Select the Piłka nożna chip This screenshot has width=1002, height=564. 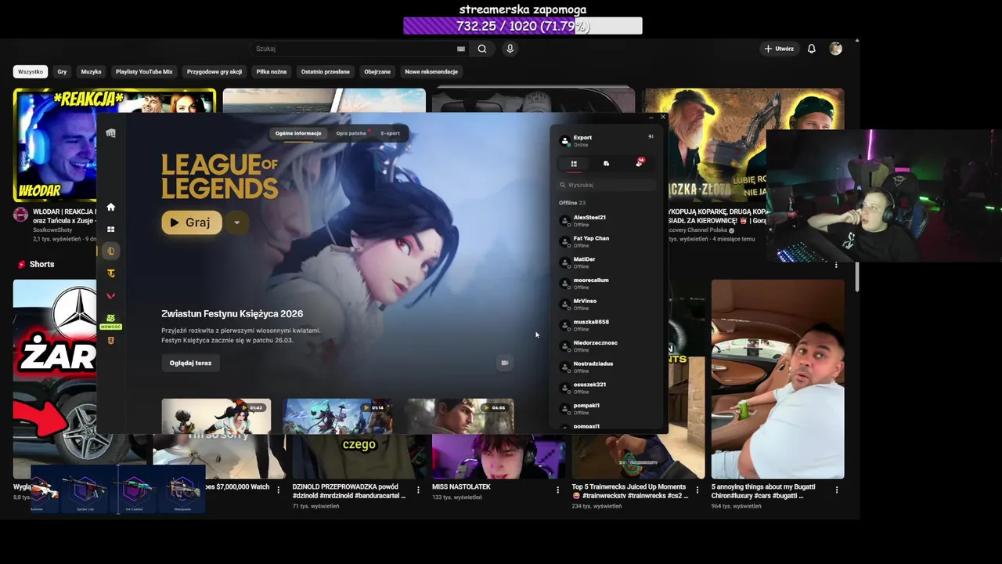point(272,71)
